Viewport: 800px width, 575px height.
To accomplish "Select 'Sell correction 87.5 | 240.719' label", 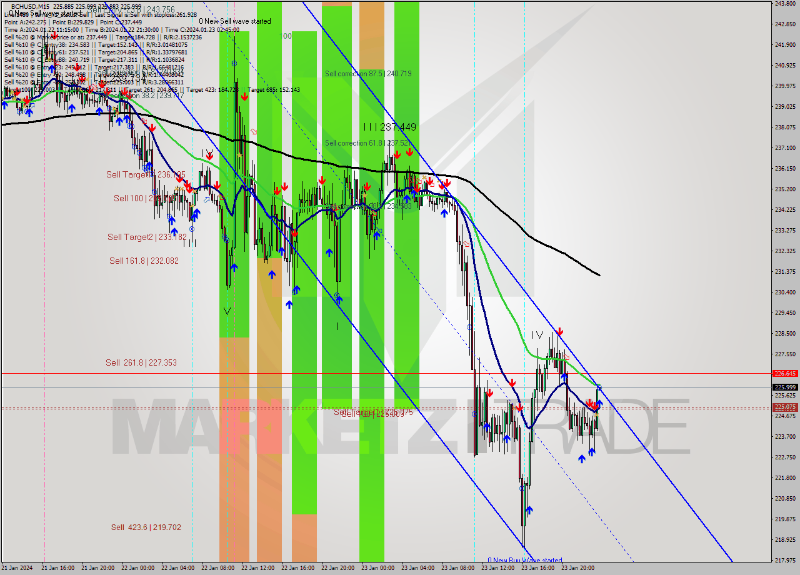I will coord(368,74).
